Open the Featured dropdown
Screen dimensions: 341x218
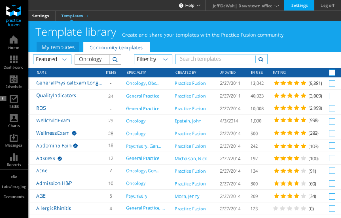(x=52, y=59)
